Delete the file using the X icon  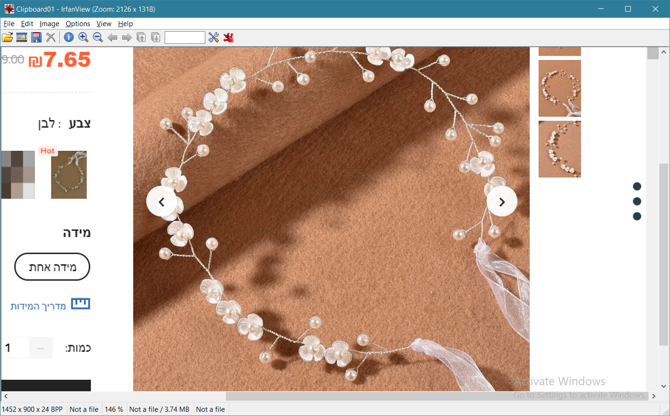coord(51,38)
